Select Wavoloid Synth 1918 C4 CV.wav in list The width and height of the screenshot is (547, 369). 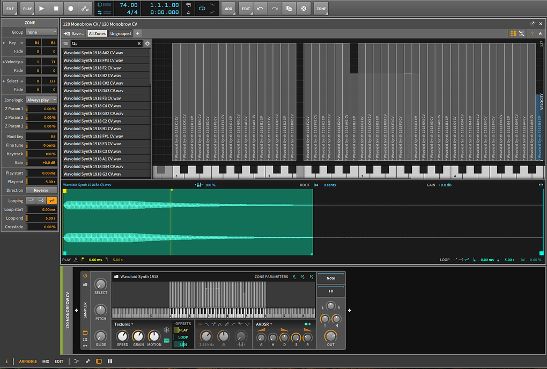pos(106,106)
